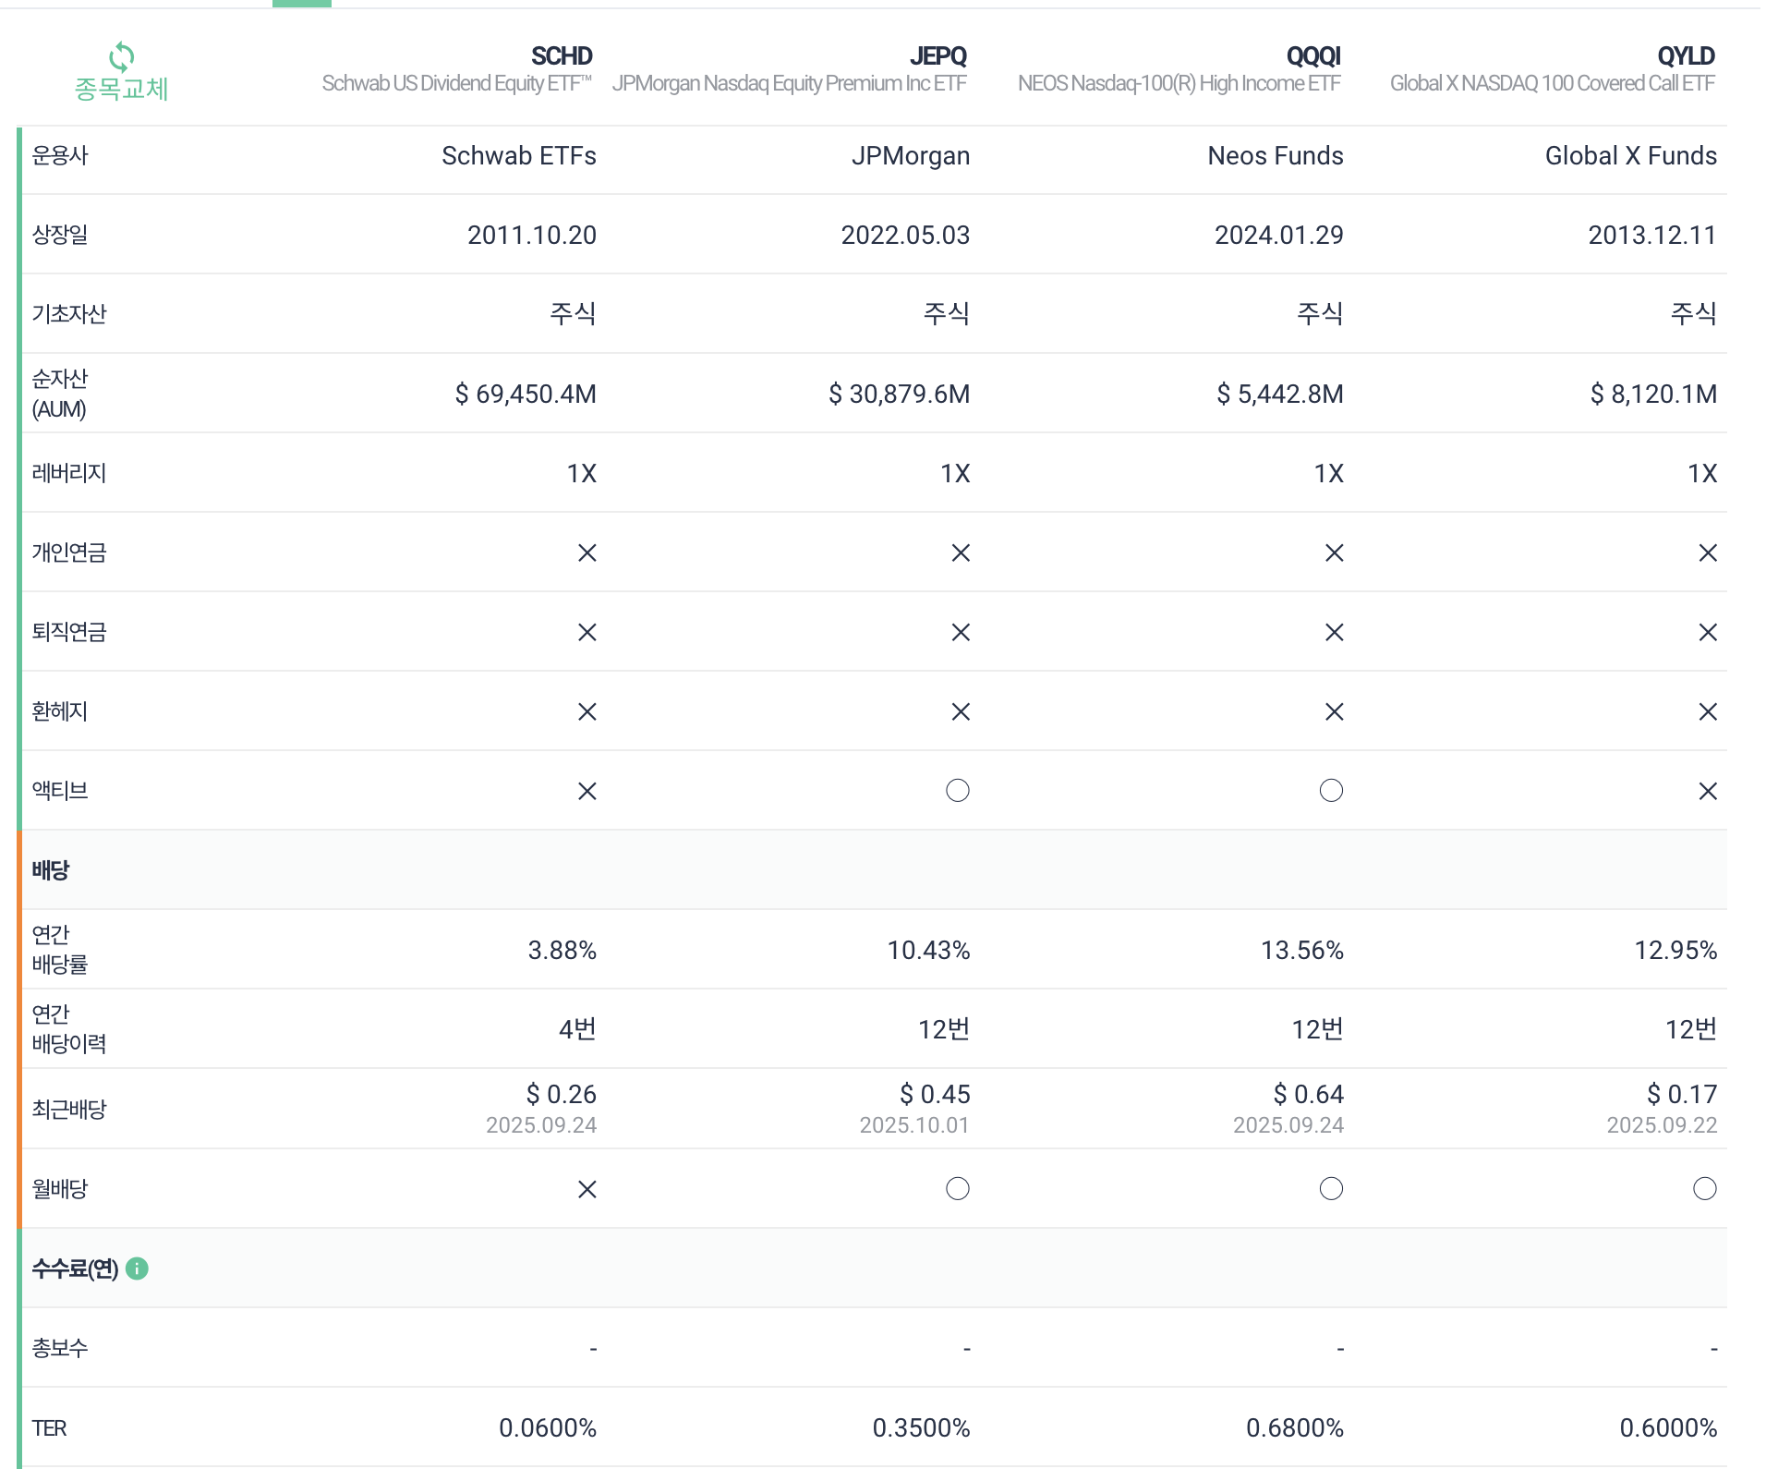Click listing date 2024.01.29

(1278, 235)
